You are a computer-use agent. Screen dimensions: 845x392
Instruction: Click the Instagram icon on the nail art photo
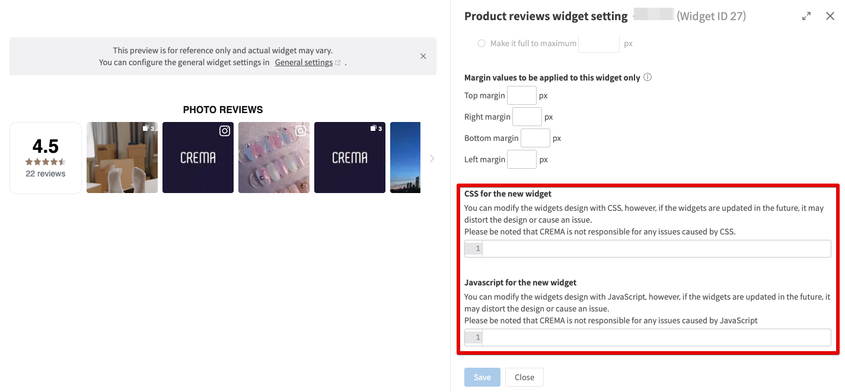coord(301,131)
